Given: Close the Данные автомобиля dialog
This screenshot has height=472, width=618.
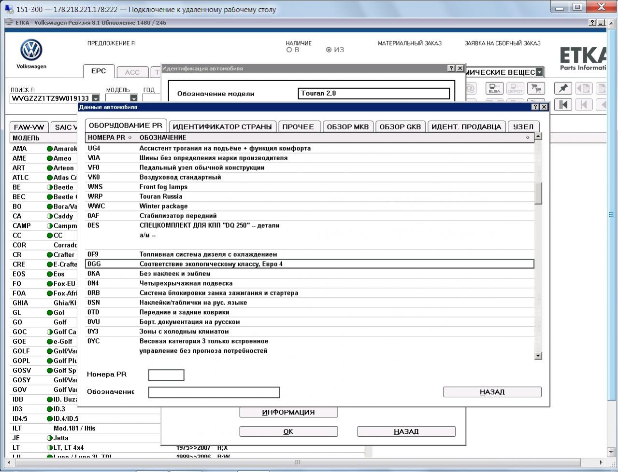Looking at the screenshot, I should click(544, 107).
